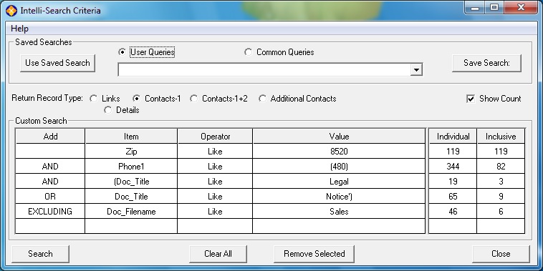Choose Contacts-1 as return record type
The width and height of the screenshot is (543, 271).
[136, 99]
